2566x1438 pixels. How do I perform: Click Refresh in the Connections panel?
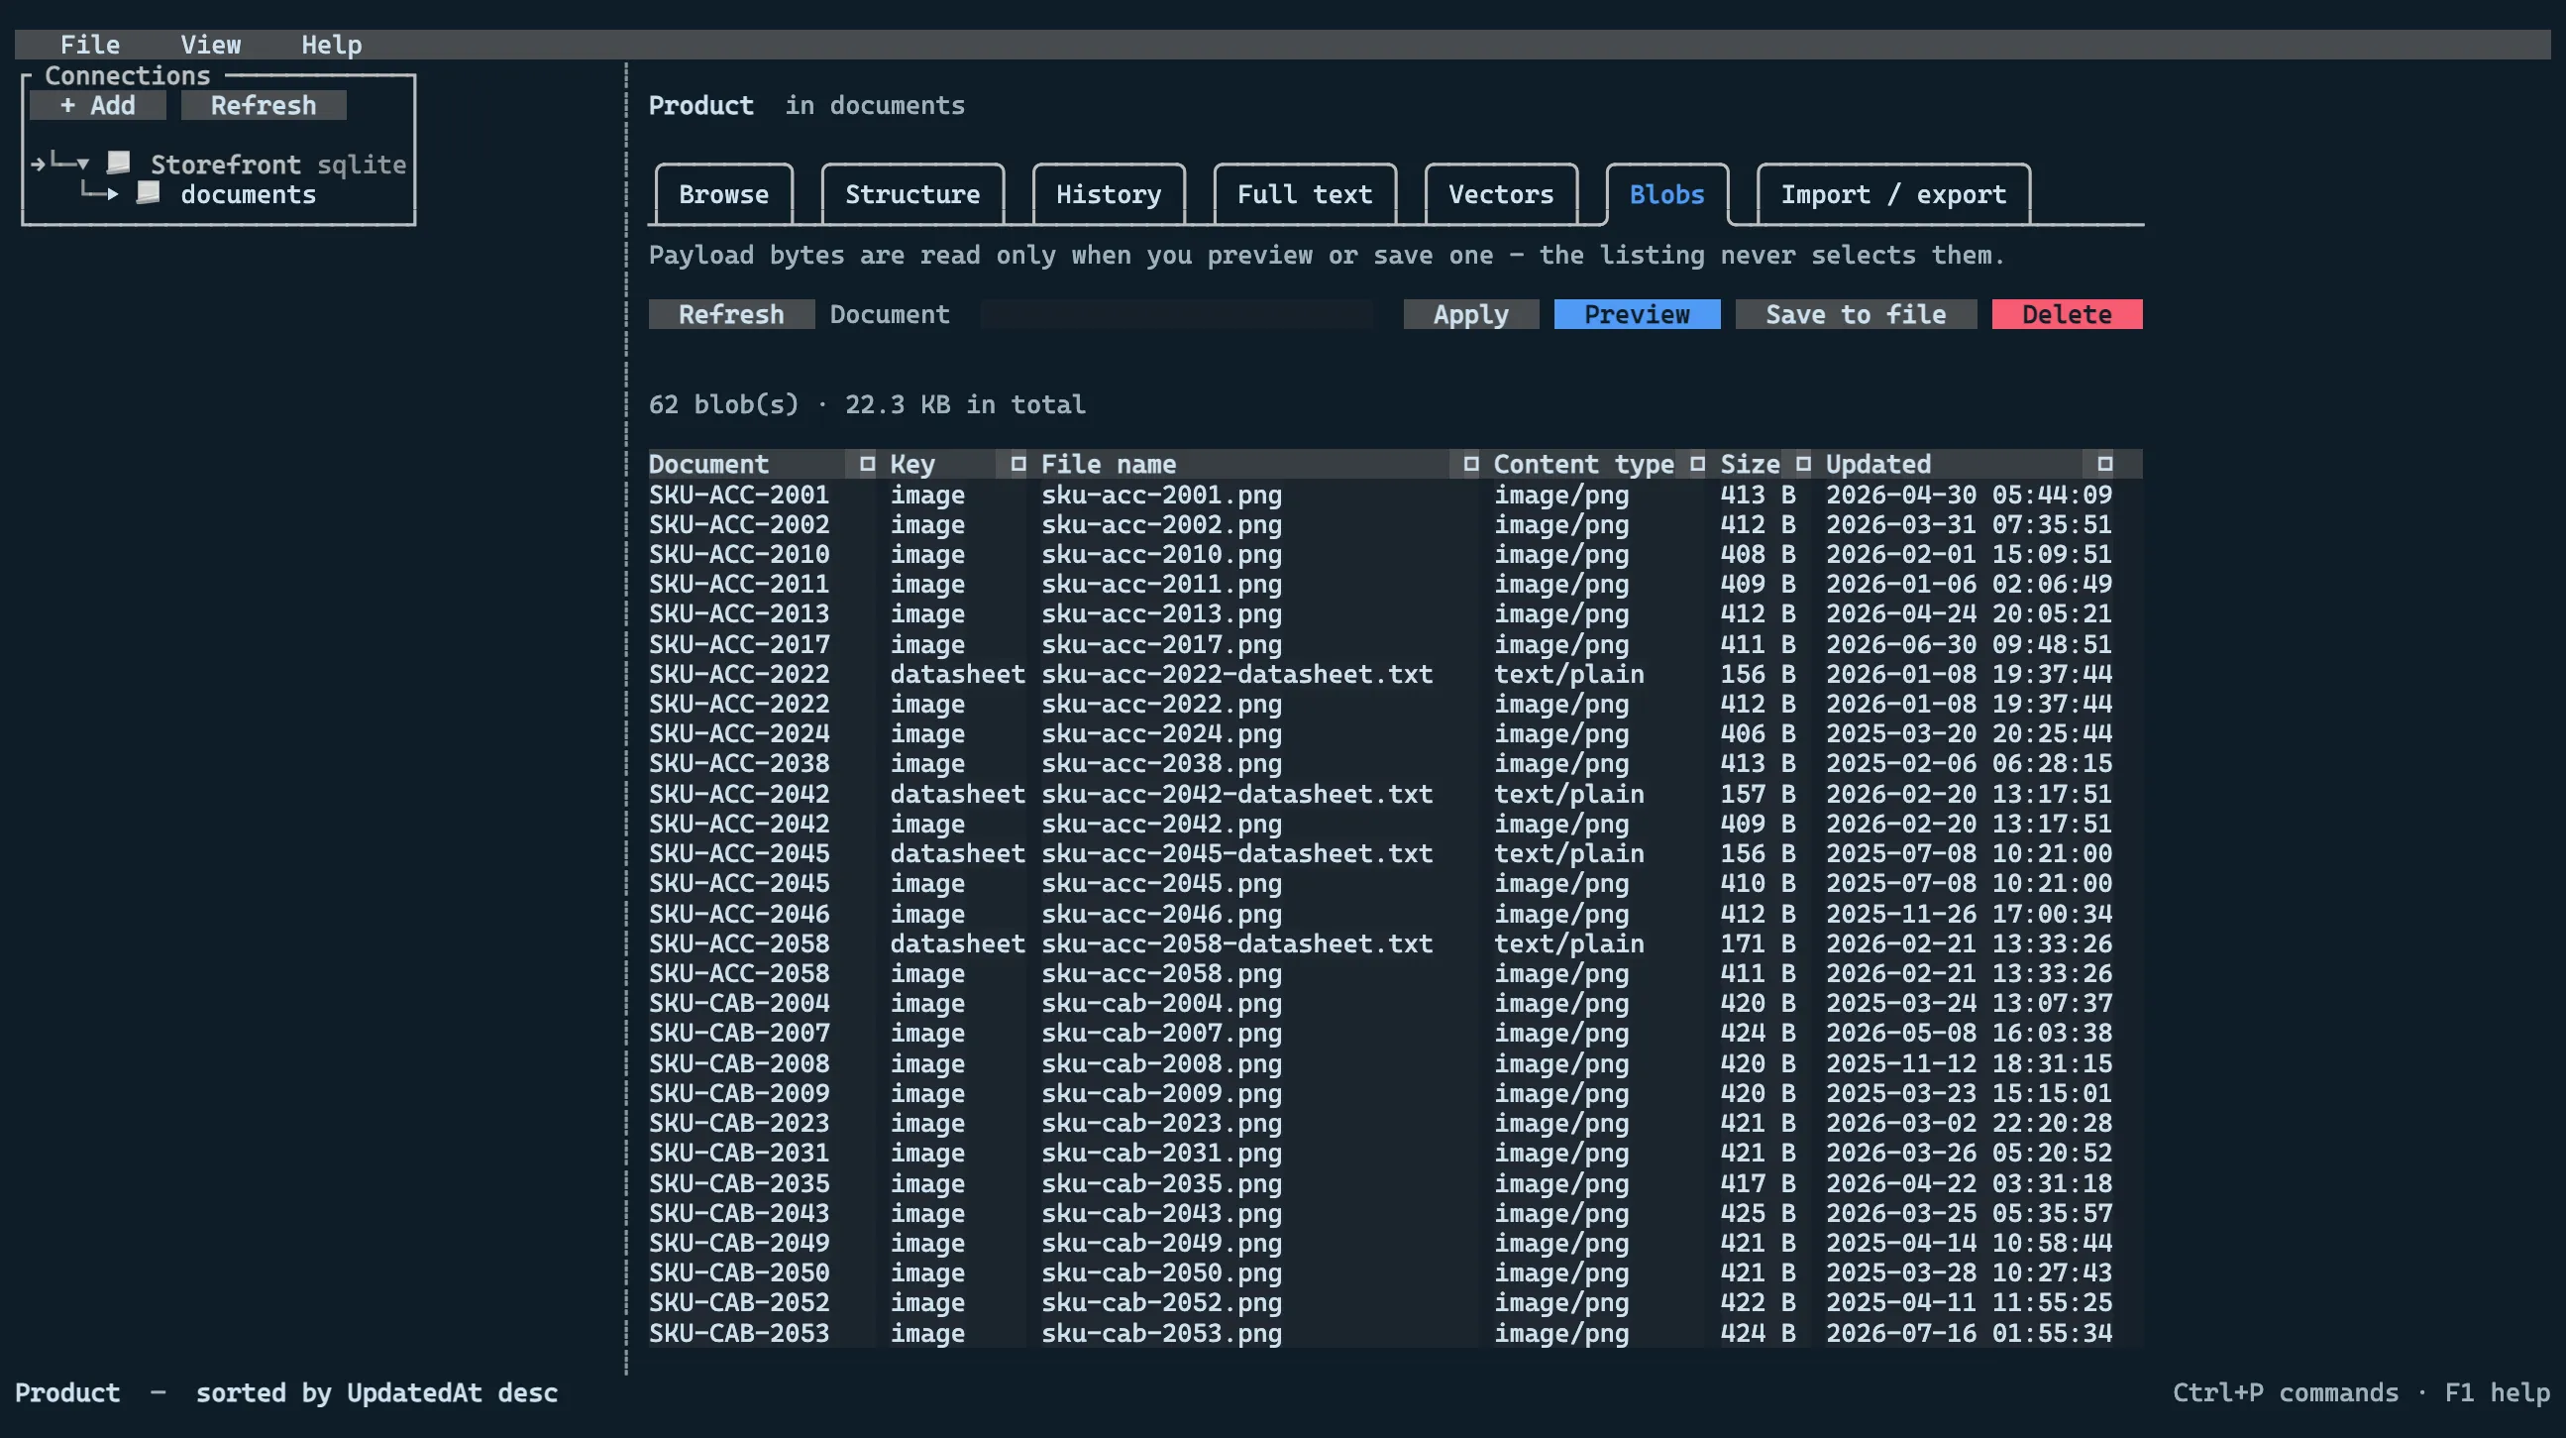tap(263, 105)
